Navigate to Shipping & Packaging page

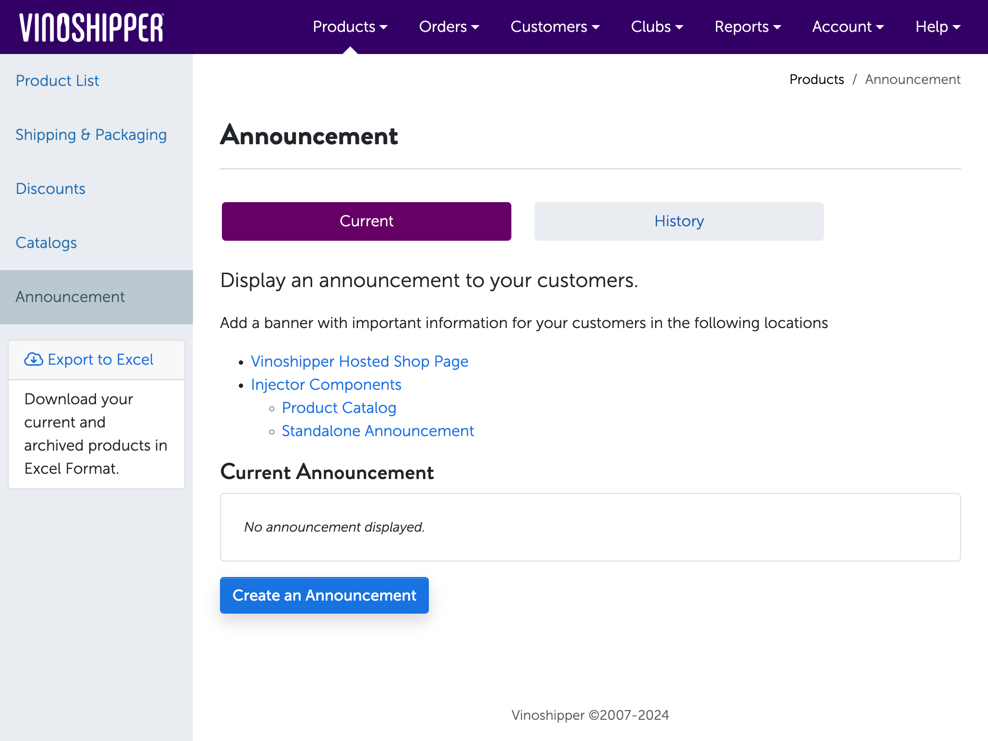(x=91, y=134)
